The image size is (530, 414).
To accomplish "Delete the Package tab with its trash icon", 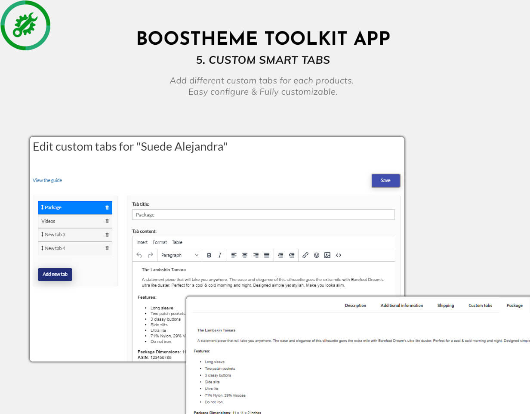I will (107, 207).
